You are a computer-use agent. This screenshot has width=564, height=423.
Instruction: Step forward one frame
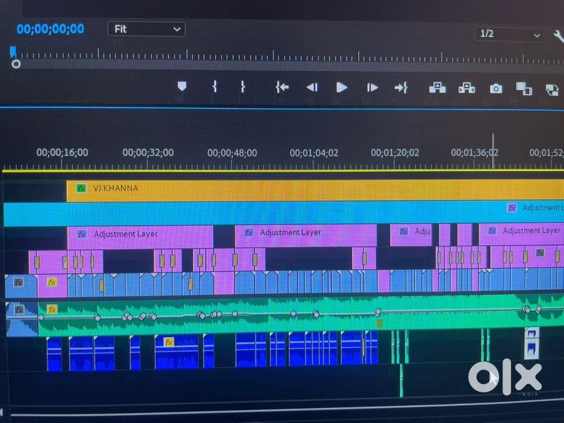372,87
